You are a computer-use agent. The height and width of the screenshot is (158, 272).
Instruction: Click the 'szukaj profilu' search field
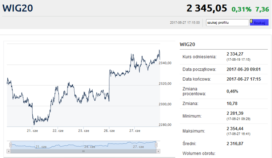point(227,23)
